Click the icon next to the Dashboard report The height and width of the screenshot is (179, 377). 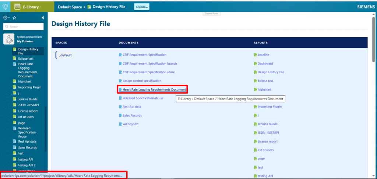click(256, 64)
